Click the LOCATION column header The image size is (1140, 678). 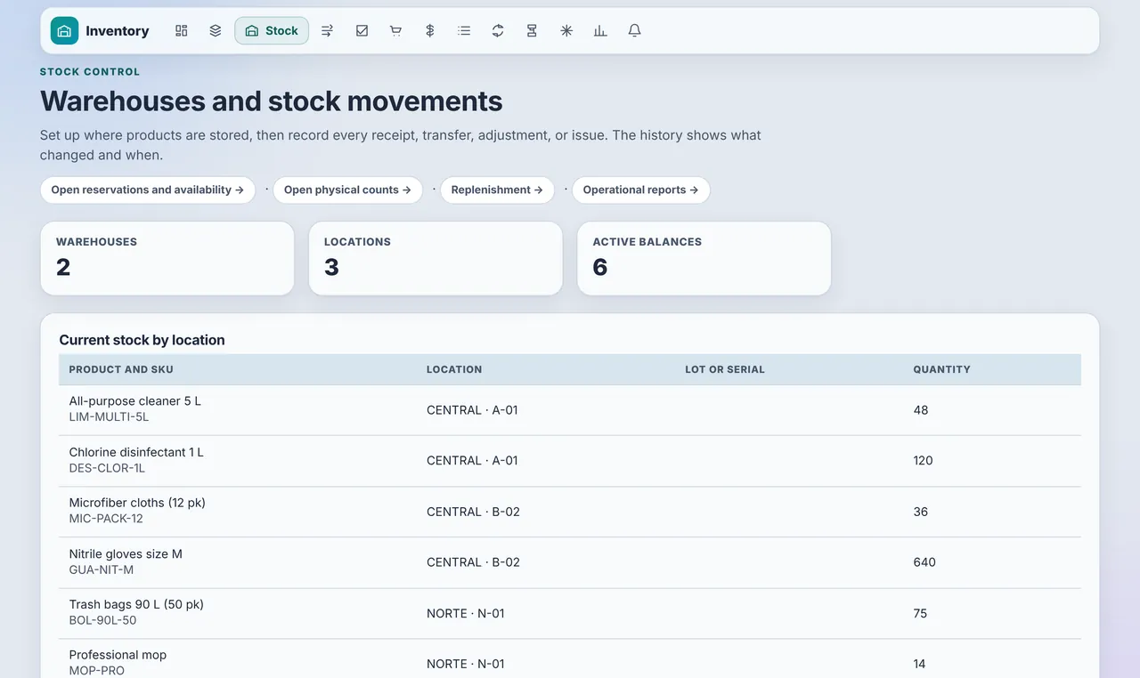(x=454, y=369)
